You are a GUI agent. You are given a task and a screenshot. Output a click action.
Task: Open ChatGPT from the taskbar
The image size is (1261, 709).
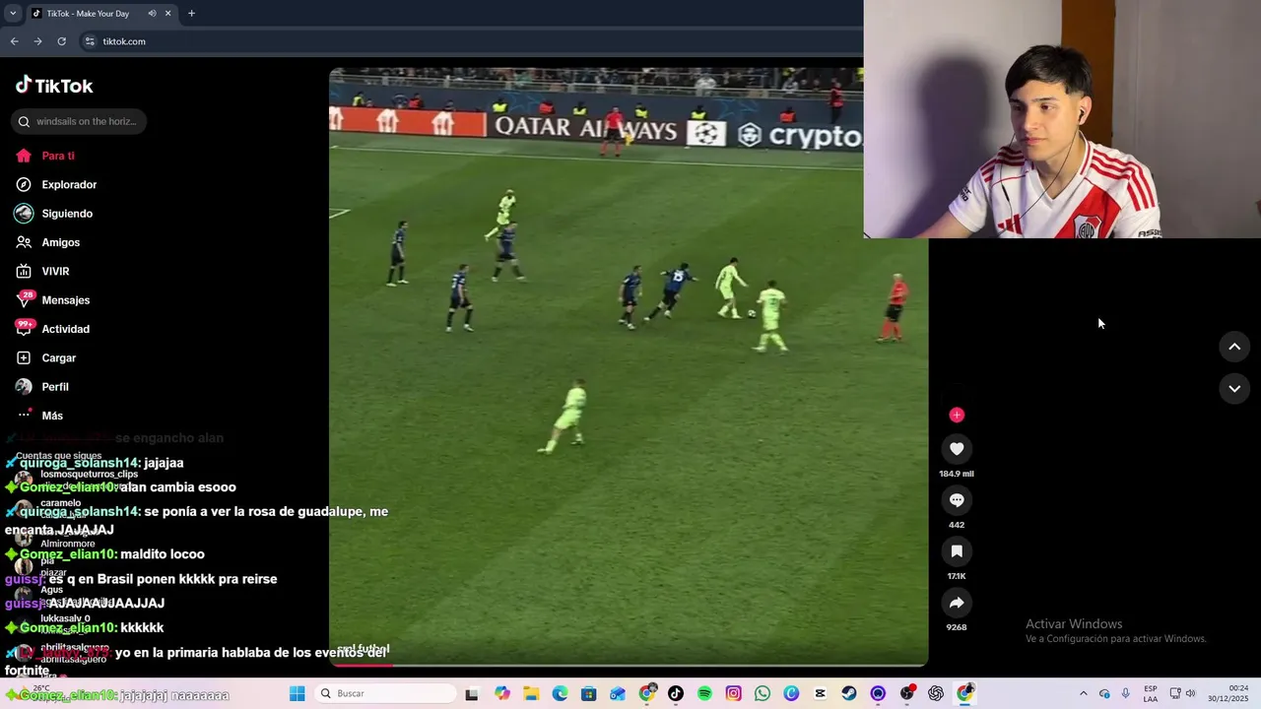[x=936, y=693]
